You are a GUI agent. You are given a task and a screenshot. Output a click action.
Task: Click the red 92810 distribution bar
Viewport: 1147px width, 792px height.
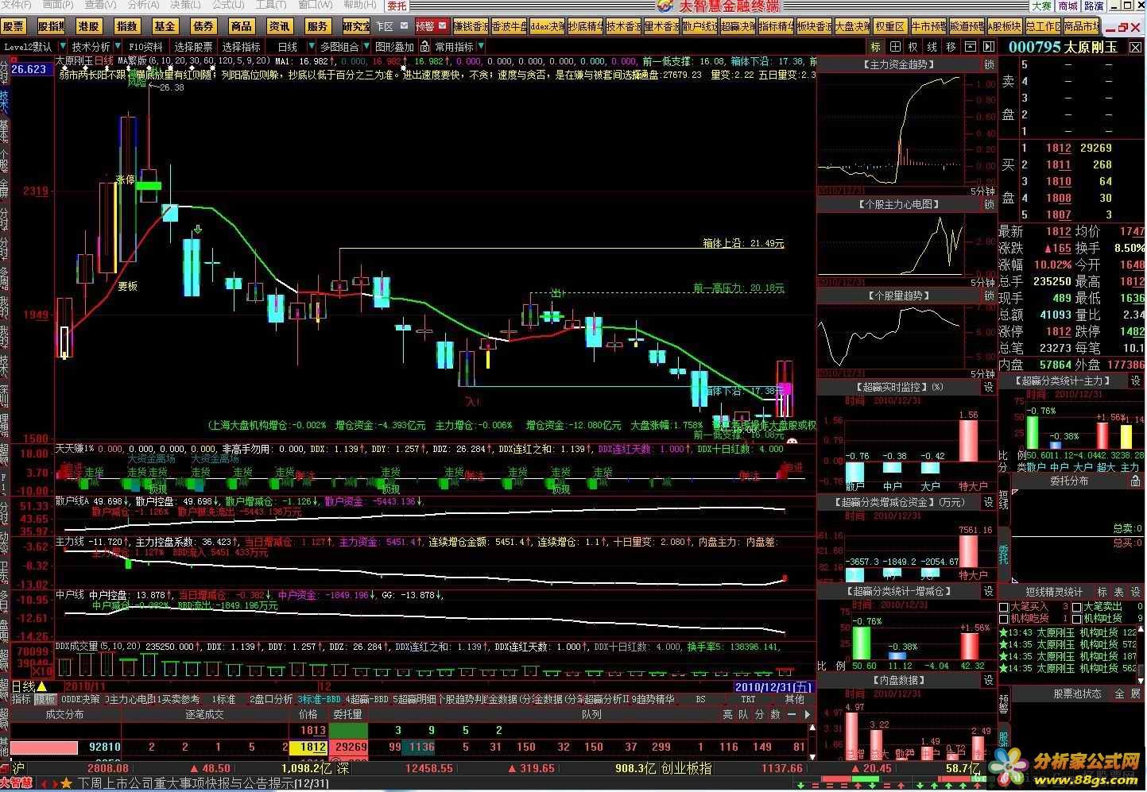click(44, 747)
